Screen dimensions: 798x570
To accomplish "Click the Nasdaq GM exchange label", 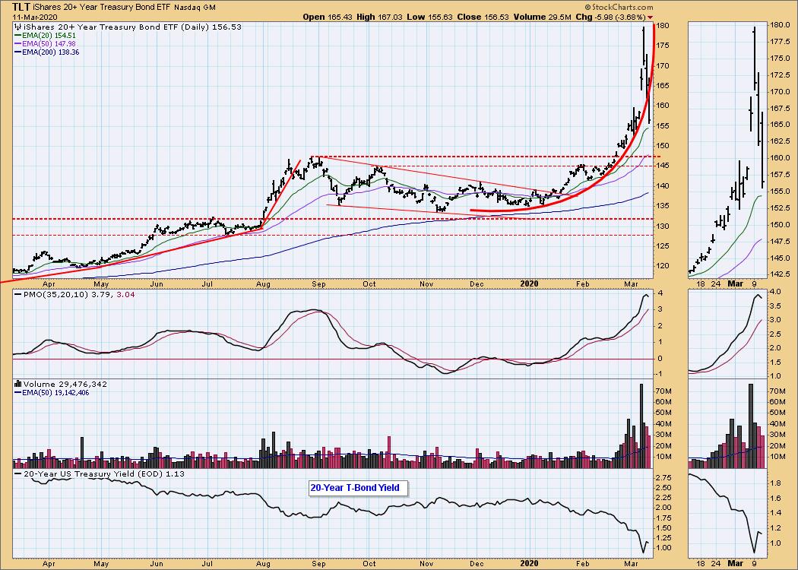I will pyautogui.click(x=195, y=8).
